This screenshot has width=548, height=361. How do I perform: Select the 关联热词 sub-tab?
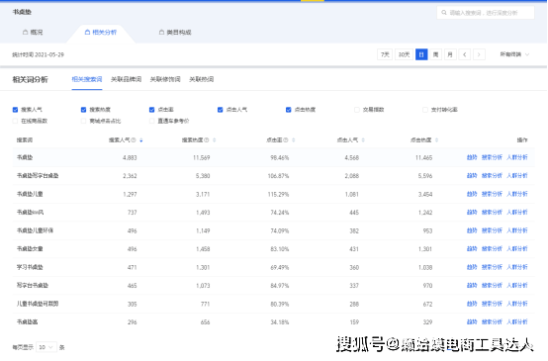click(202, 79)
